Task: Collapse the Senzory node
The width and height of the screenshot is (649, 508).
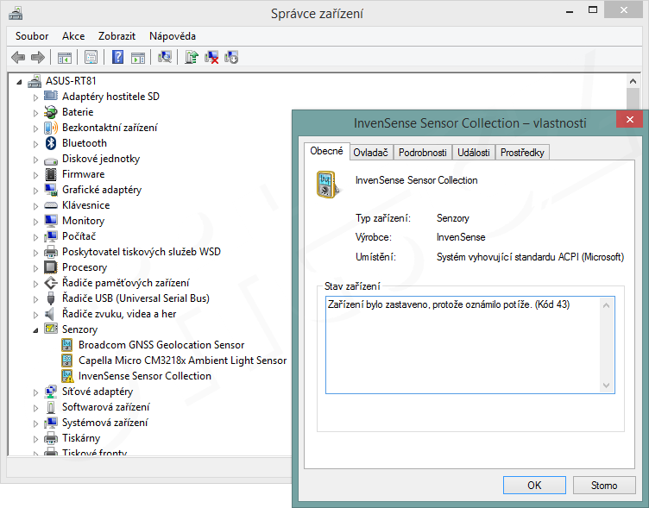Action: [35, 330]
